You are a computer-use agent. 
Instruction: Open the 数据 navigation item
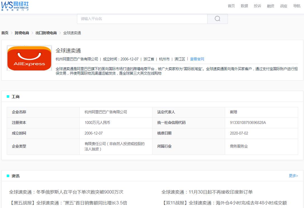coord(244,6)
